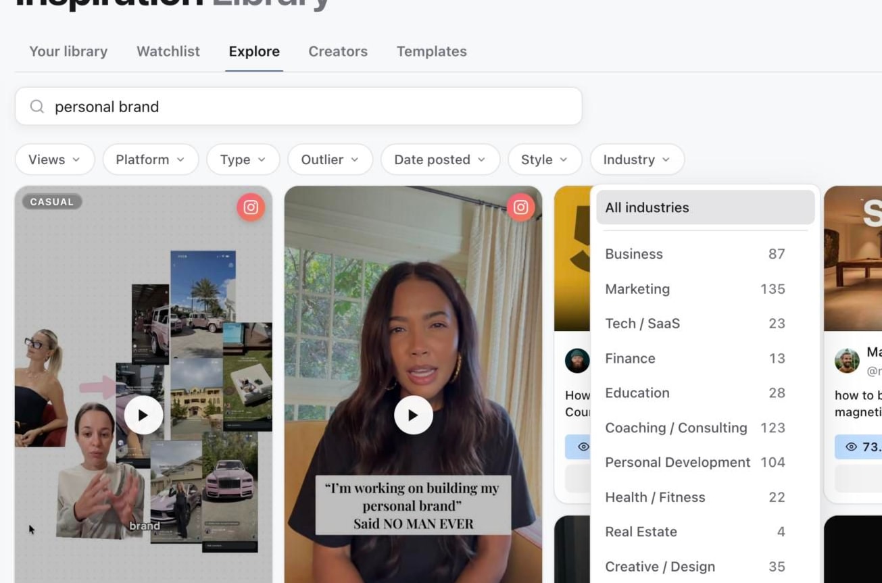The image size is (882, 583).
Task: Open the Type filter dropdown
Action: pos(243,159)
